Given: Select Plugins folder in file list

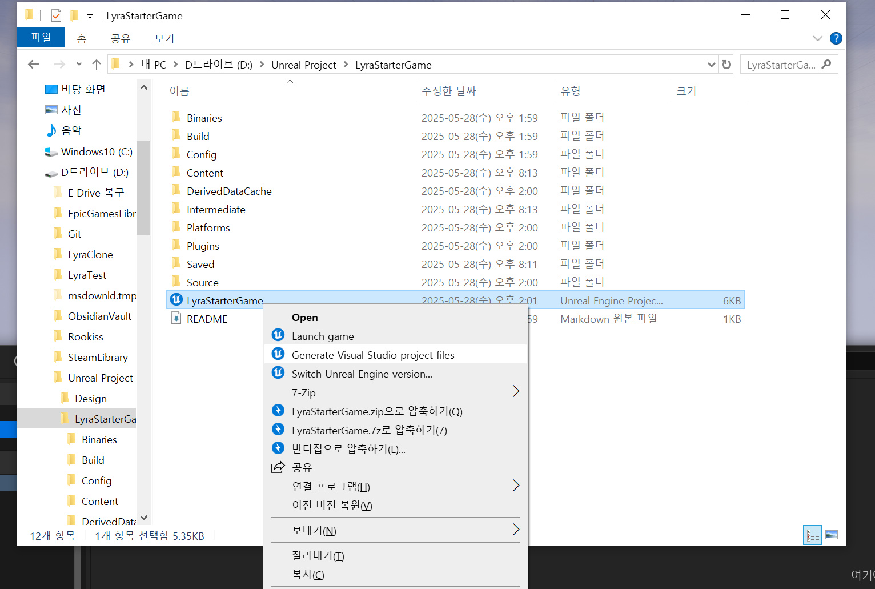Looking at the screenshot, I should (203, 246).
